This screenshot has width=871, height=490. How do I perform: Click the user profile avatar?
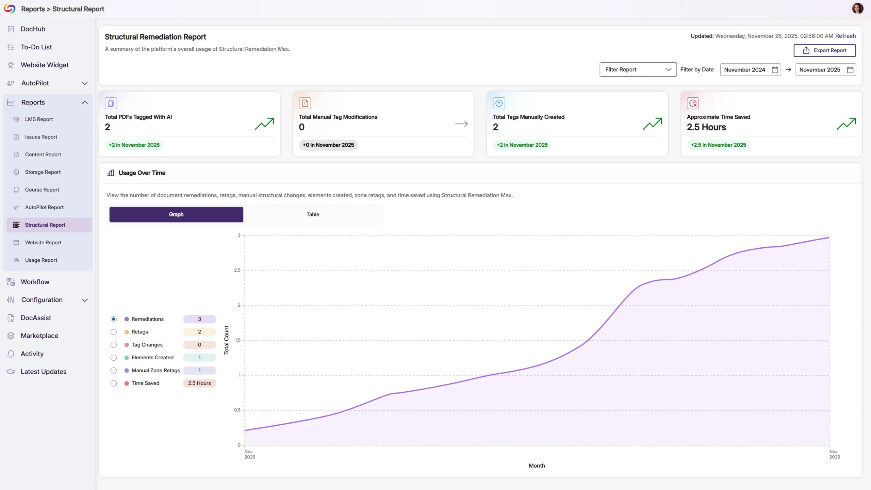[x=857, y=9]
